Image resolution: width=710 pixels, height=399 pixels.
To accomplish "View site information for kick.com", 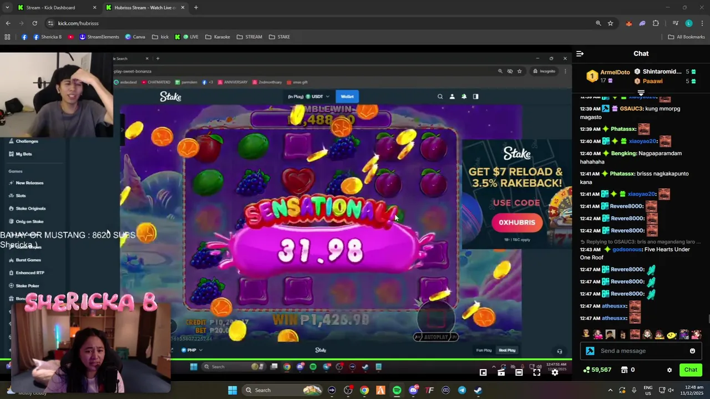I will (x=50, y=23).
